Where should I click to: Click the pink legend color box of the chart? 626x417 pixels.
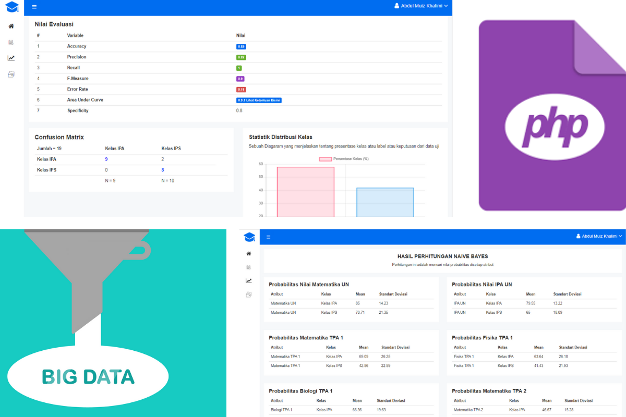[325, 158]
